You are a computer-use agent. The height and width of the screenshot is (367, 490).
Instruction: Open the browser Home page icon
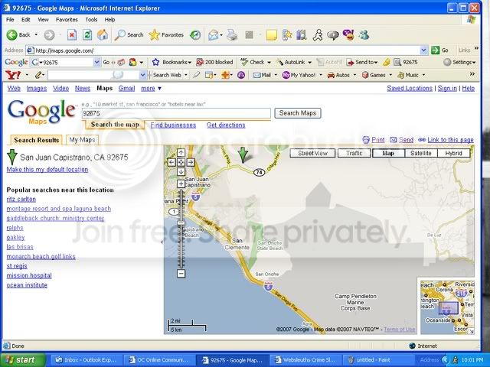102,34
